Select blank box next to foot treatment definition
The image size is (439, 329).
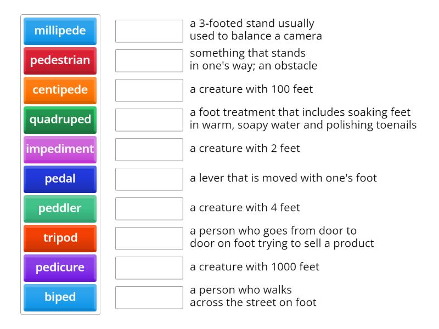point(149,120)
